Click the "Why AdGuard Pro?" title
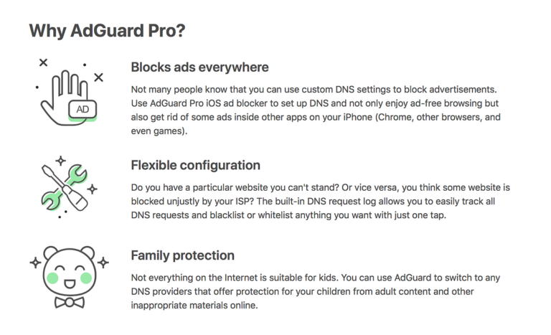 107,31
